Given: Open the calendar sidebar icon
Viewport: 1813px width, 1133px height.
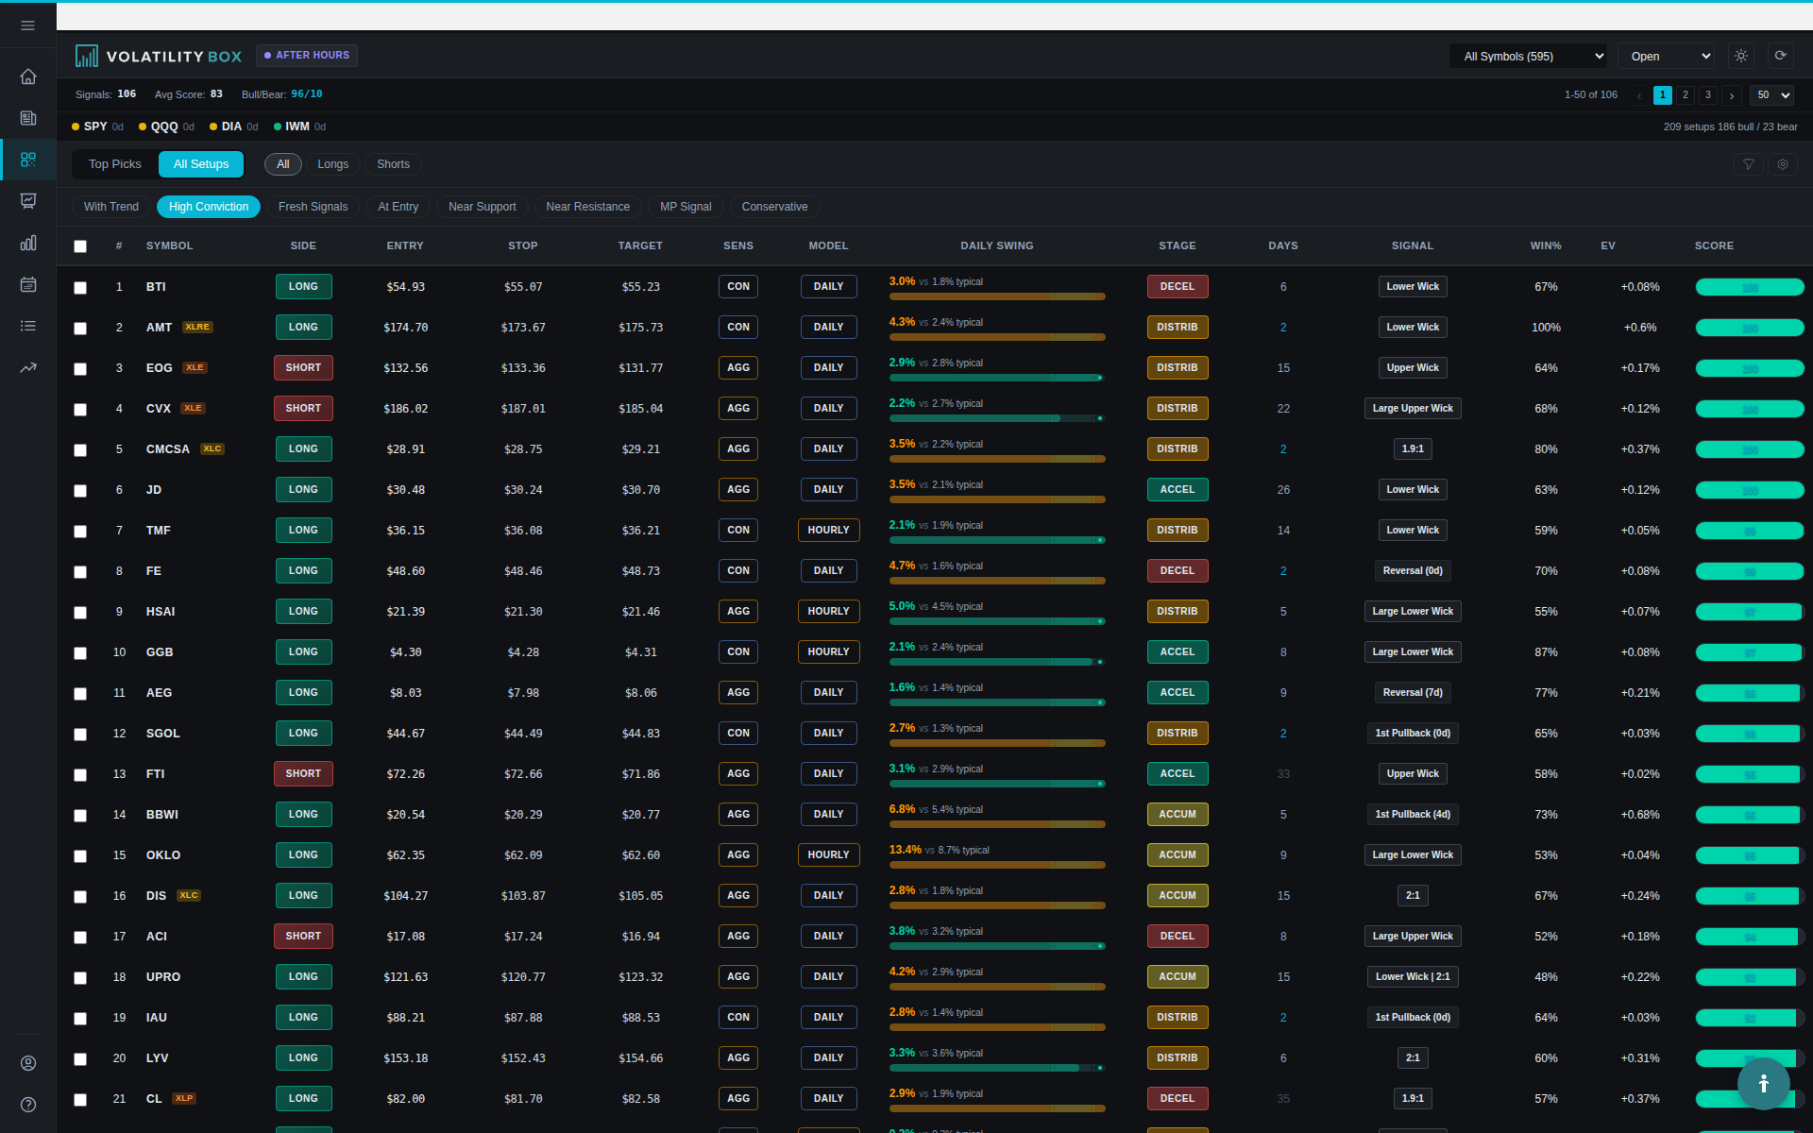Looking at the screenshot, I should [x=28, y=284].
